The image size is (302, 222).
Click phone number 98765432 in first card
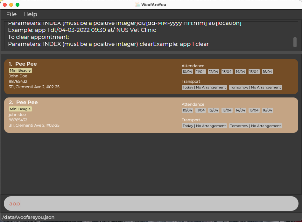18,82
